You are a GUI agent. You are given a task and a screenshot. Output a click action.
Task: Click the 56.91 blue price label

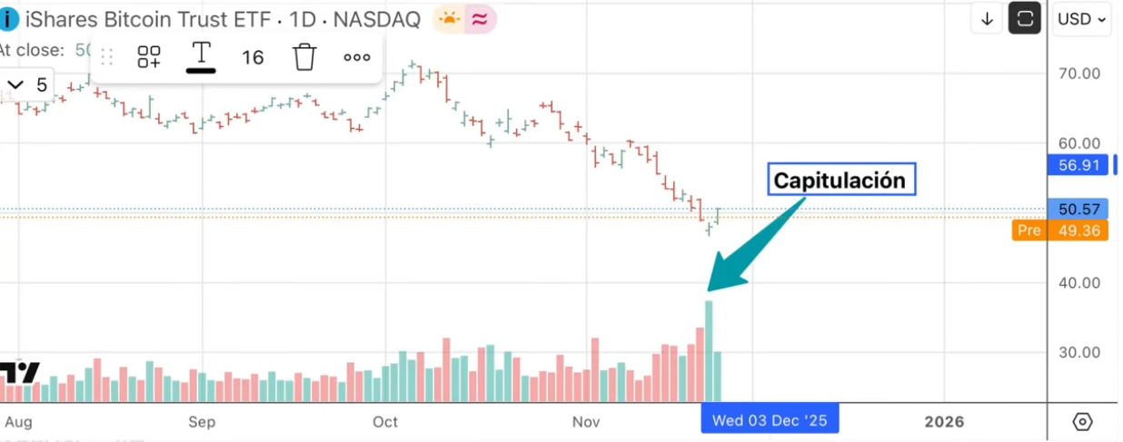point(1078,164)
